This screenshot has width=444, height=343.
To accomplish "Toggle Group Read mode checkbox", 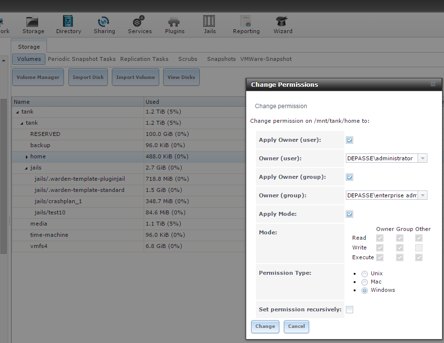I will [x=400, y=238].
